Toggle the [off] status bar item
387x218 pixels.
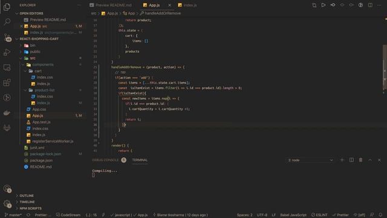(x=359, y=215)
